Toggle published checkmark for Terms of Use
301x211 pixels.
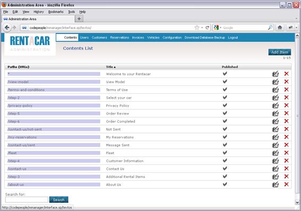click(x=225, y=89)
